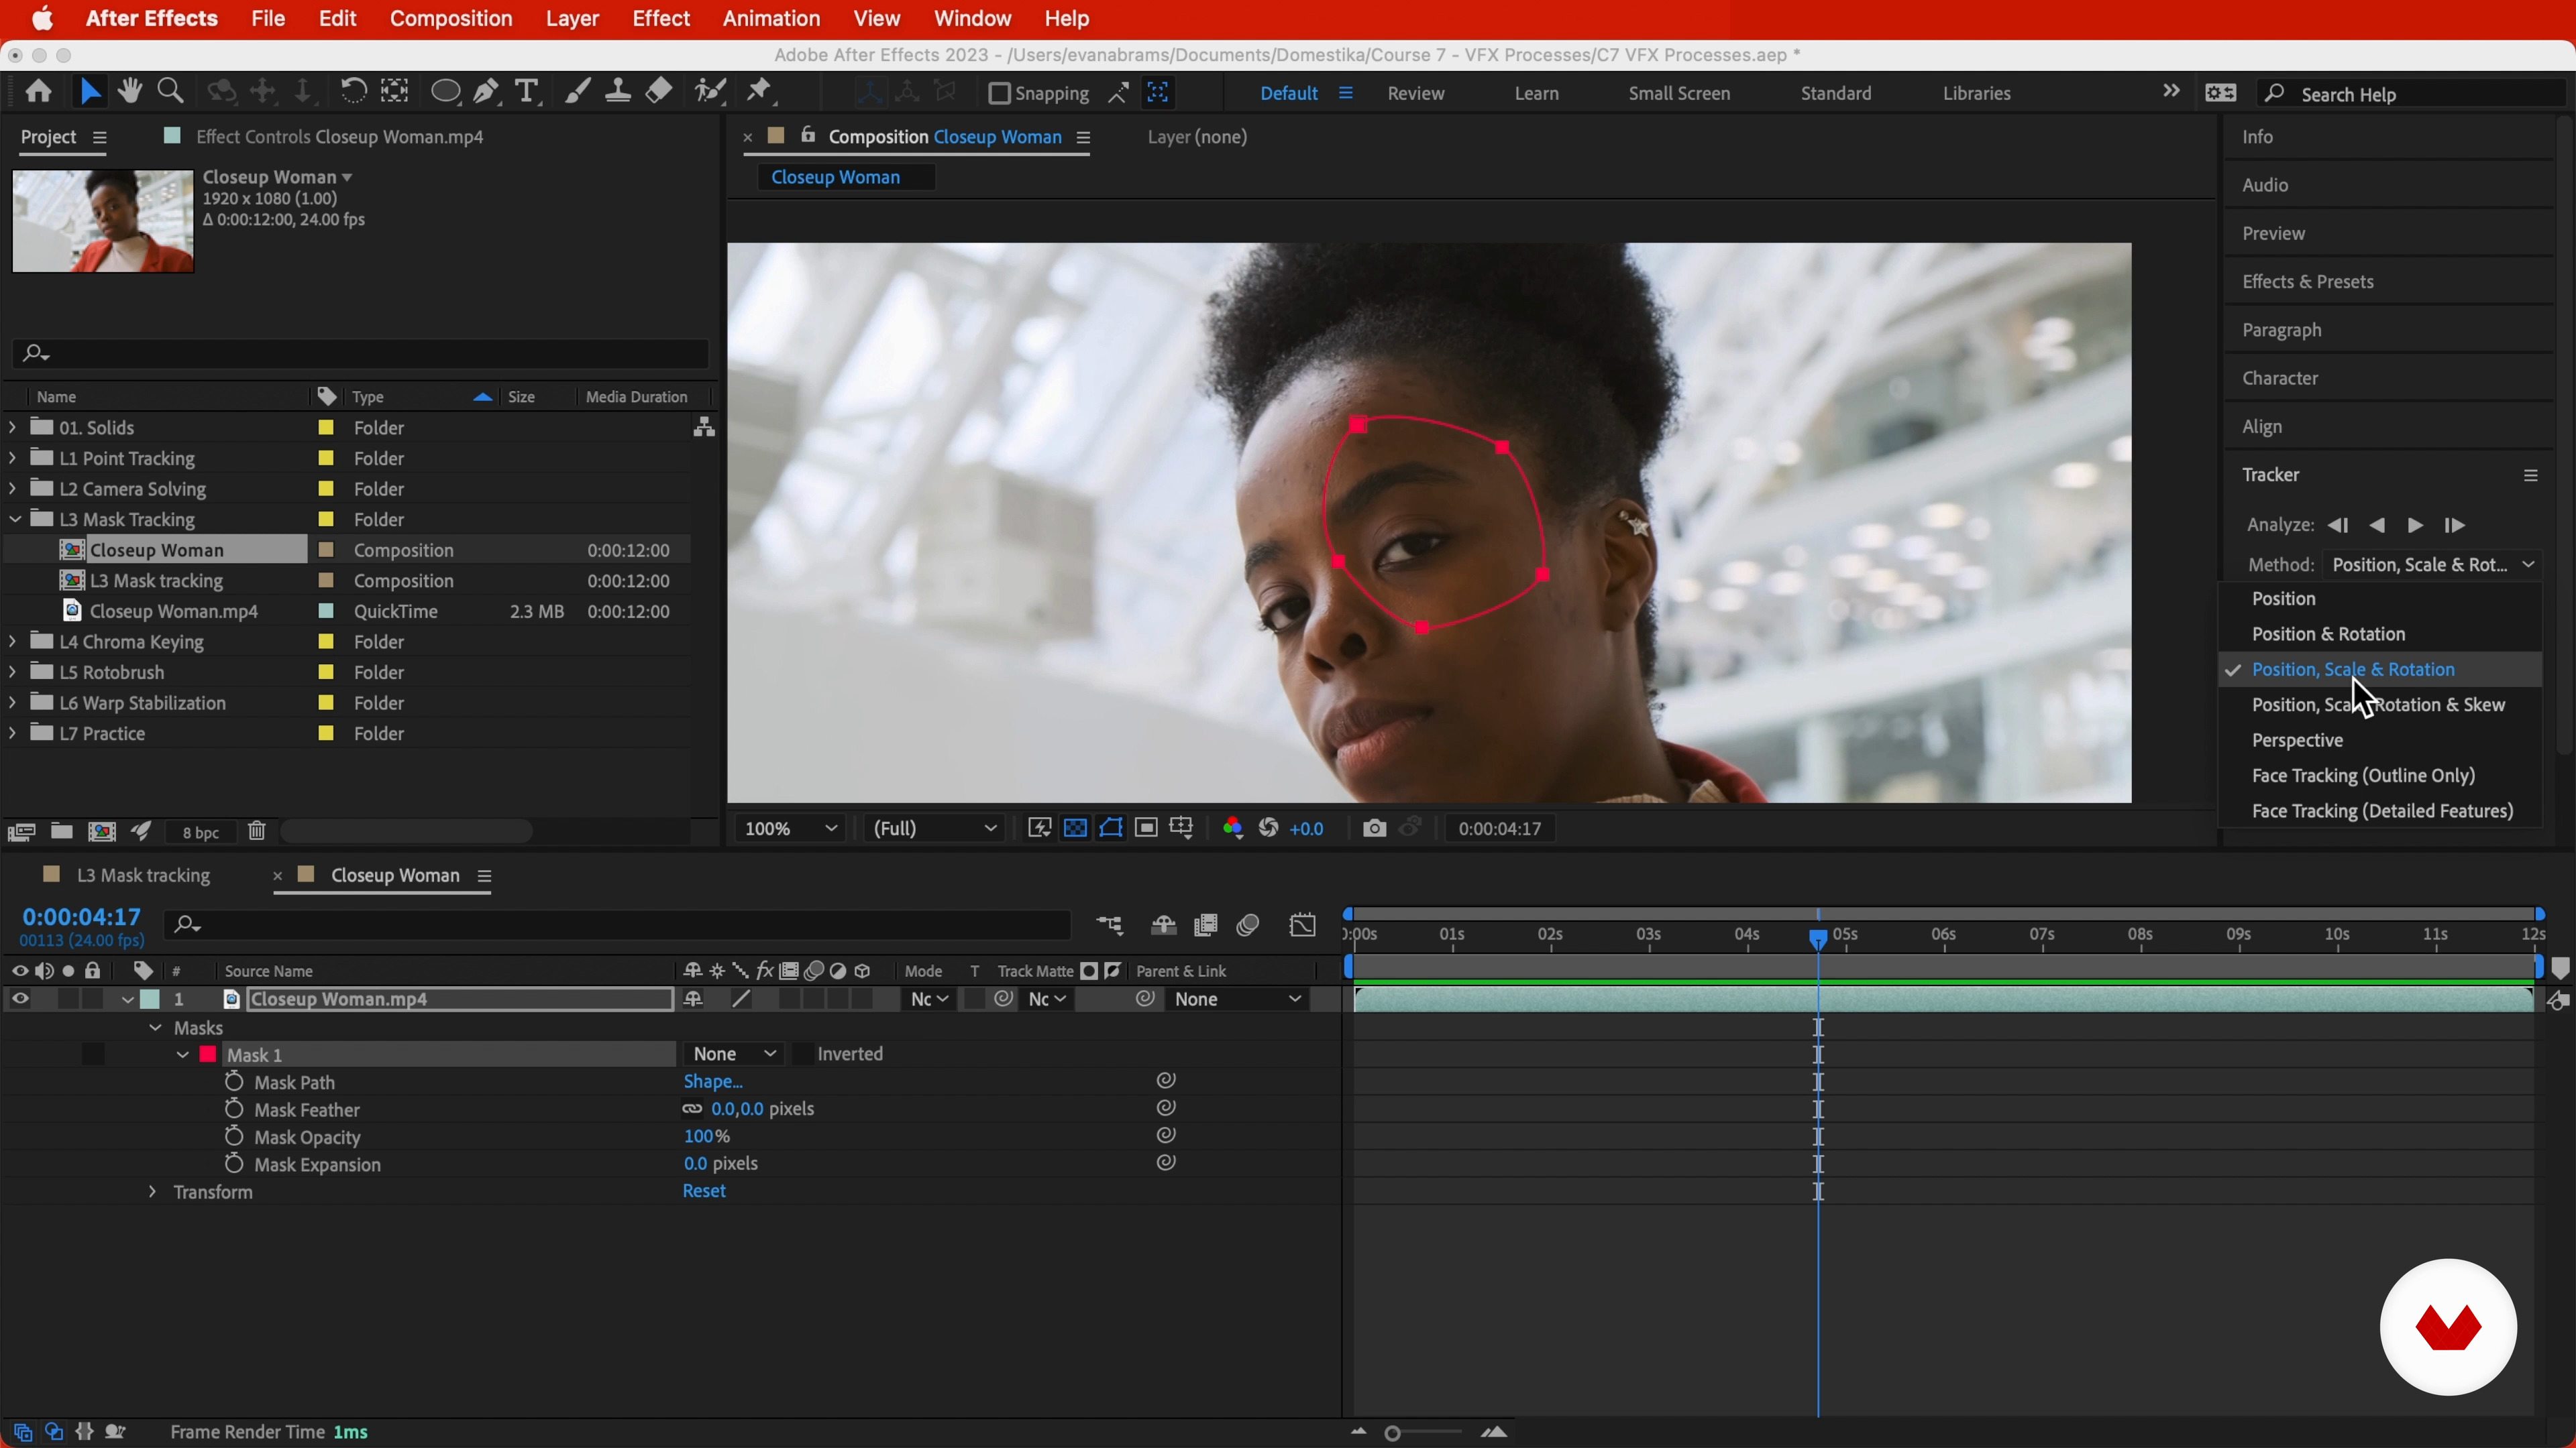Viewport: 2576px width, 1448px height.
Task: Open the Composition menu
Action: pos(451,19)
